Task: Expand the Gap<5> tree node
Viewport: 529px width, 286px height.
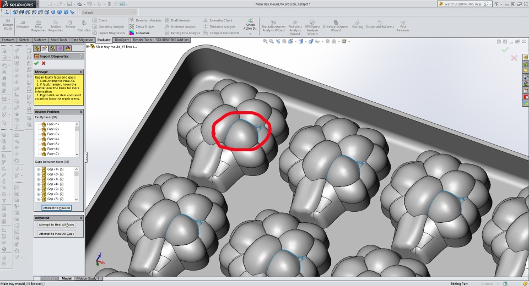Action: pos(39,189)
